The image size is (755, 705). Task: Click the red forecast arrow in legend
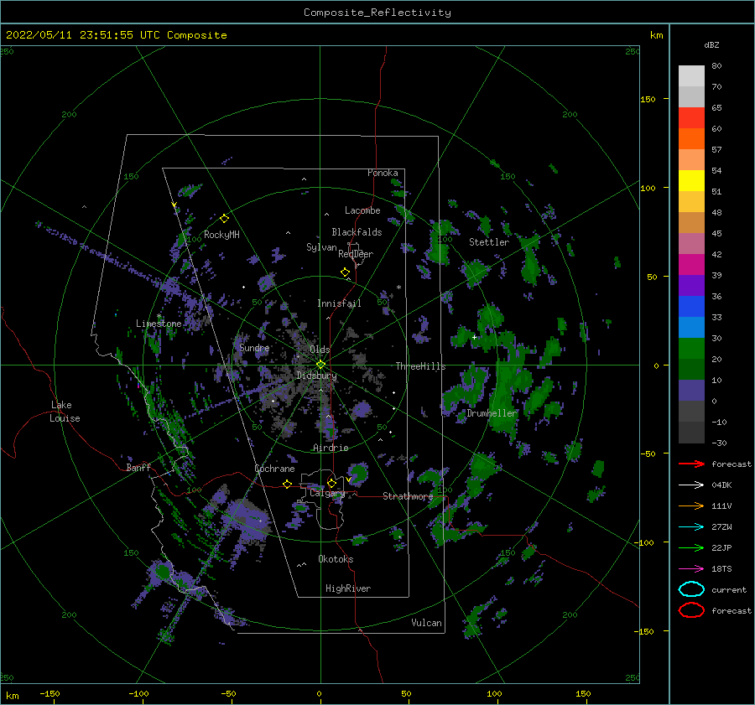691,464
